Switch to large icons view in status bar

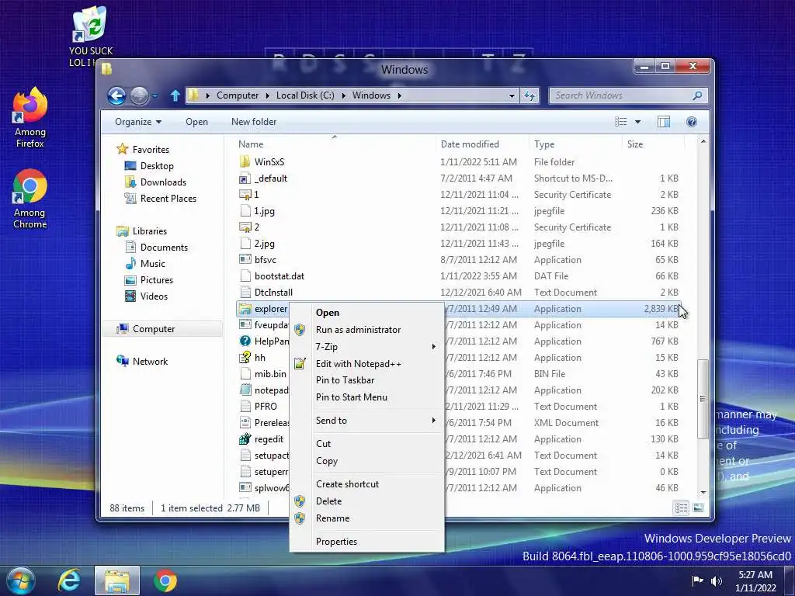[x=698, y=508]
